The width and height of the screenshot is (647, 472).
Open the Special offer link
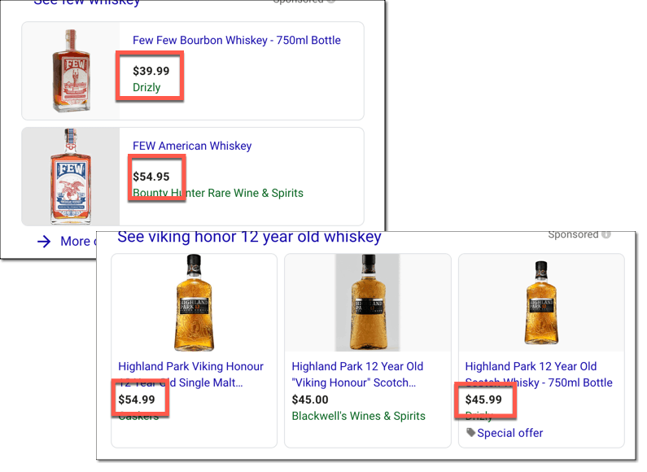pos(510,433)
